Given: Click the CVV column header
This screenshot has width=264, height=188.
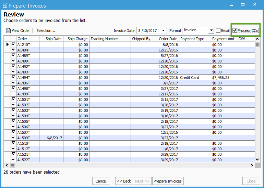Looking at the screenshot, I should click(x=246, y=39).
